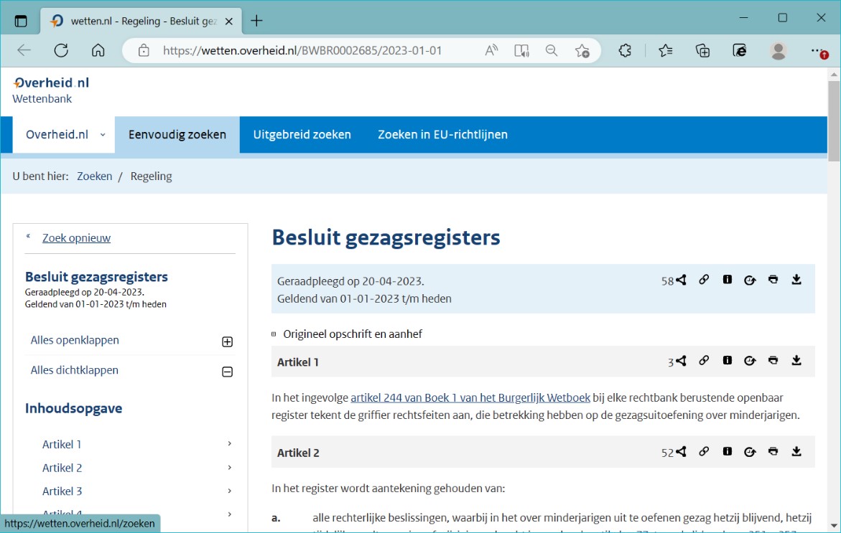Expand Artikel 3 chevron in table of contents
The image size is (841, 533).
(x=230, y=491)
